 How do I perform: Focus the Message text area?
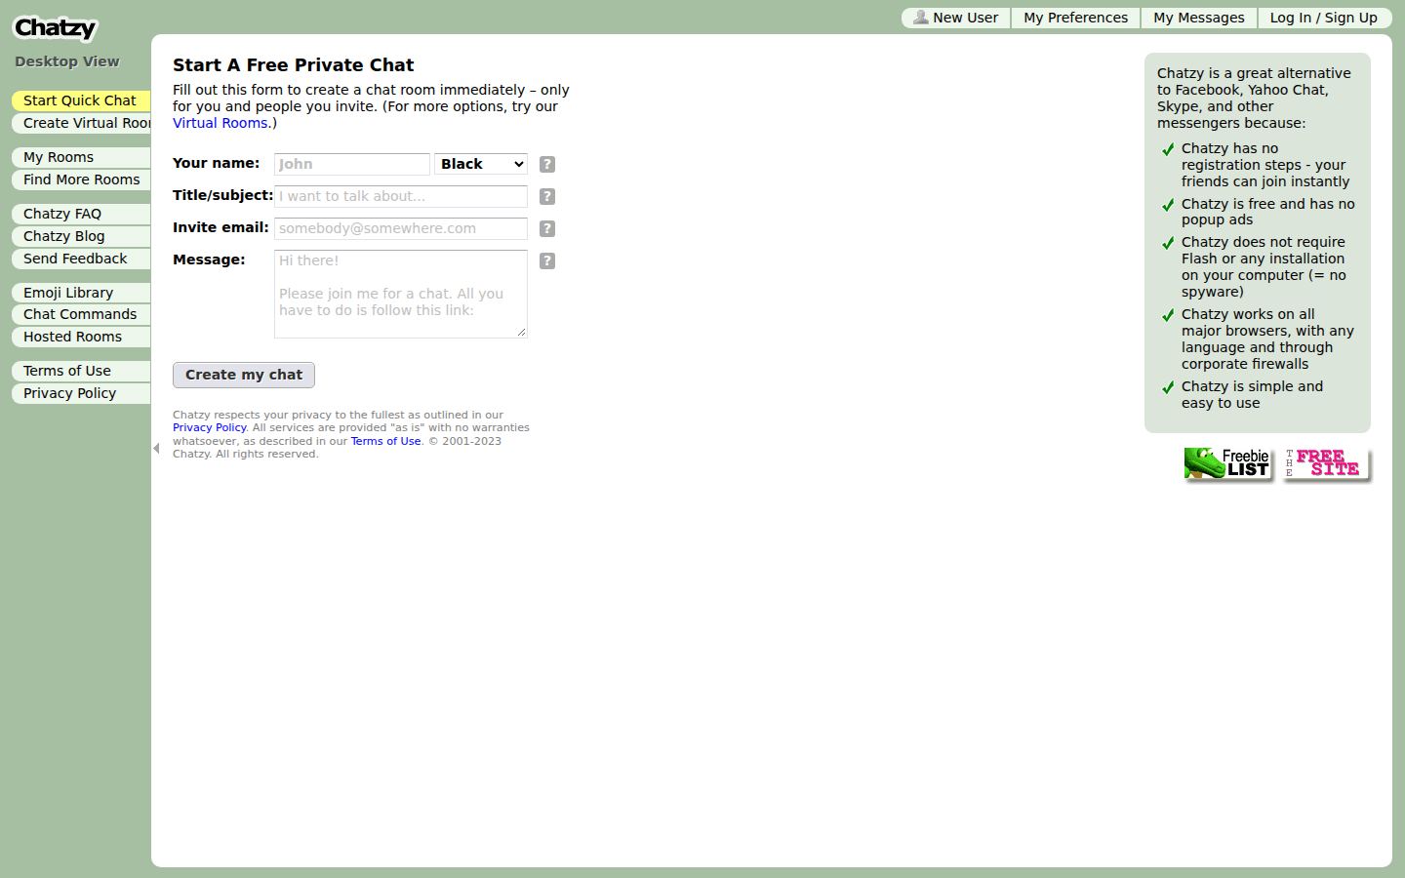(401, 294)
